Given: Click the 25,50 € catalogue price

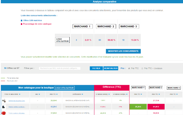Looking at the screenshot, I should click(x=54, y=100).
